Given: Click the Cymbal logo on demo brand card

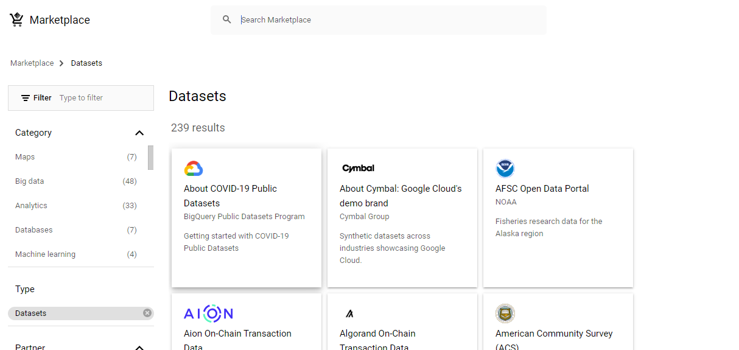Looking at the screenshot, I should coord(358,168).
